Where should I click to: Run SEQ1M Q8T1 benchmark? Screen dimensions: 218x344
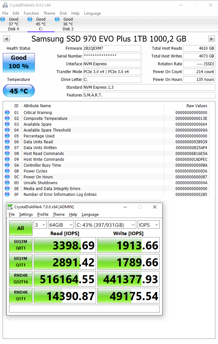tap(20, 245)
